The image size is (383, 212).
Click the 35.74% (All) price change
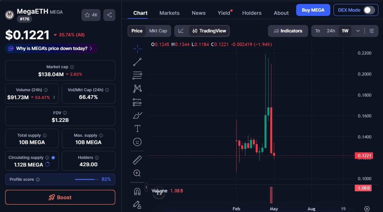pos(69,35)
